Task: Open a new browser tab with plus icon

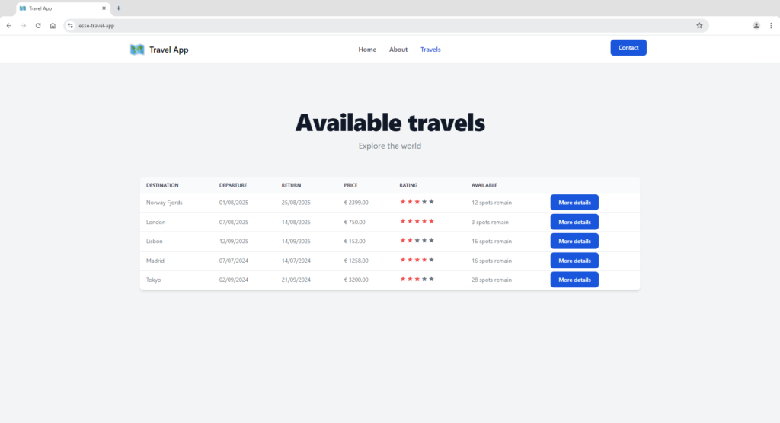Action: click(x=118, y=8)
